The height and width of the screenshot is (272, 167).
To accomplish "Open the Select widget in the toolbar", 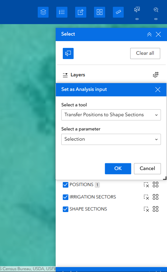I will click(x=137, y=10).
